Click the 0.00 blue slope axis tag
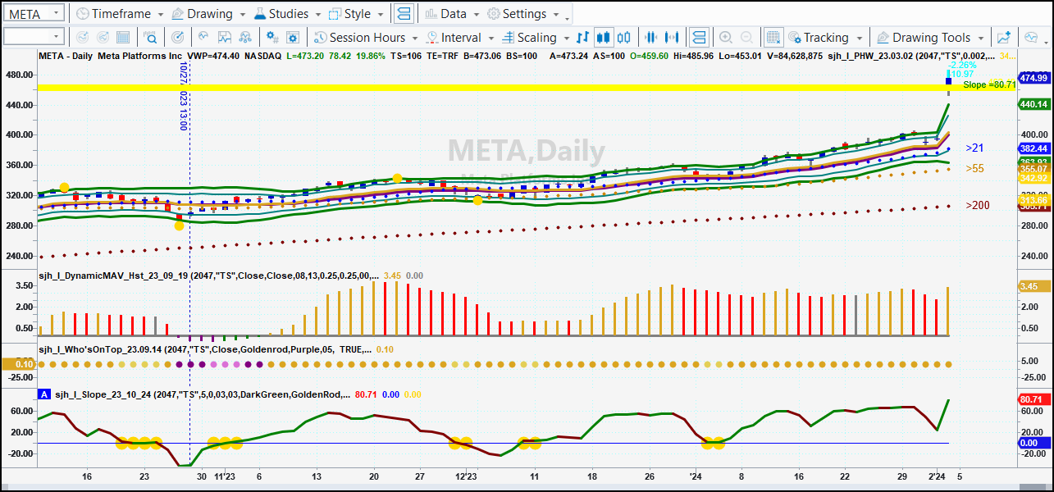The height and width of the screenshot is (492, 1054). tap(1034, 443)
